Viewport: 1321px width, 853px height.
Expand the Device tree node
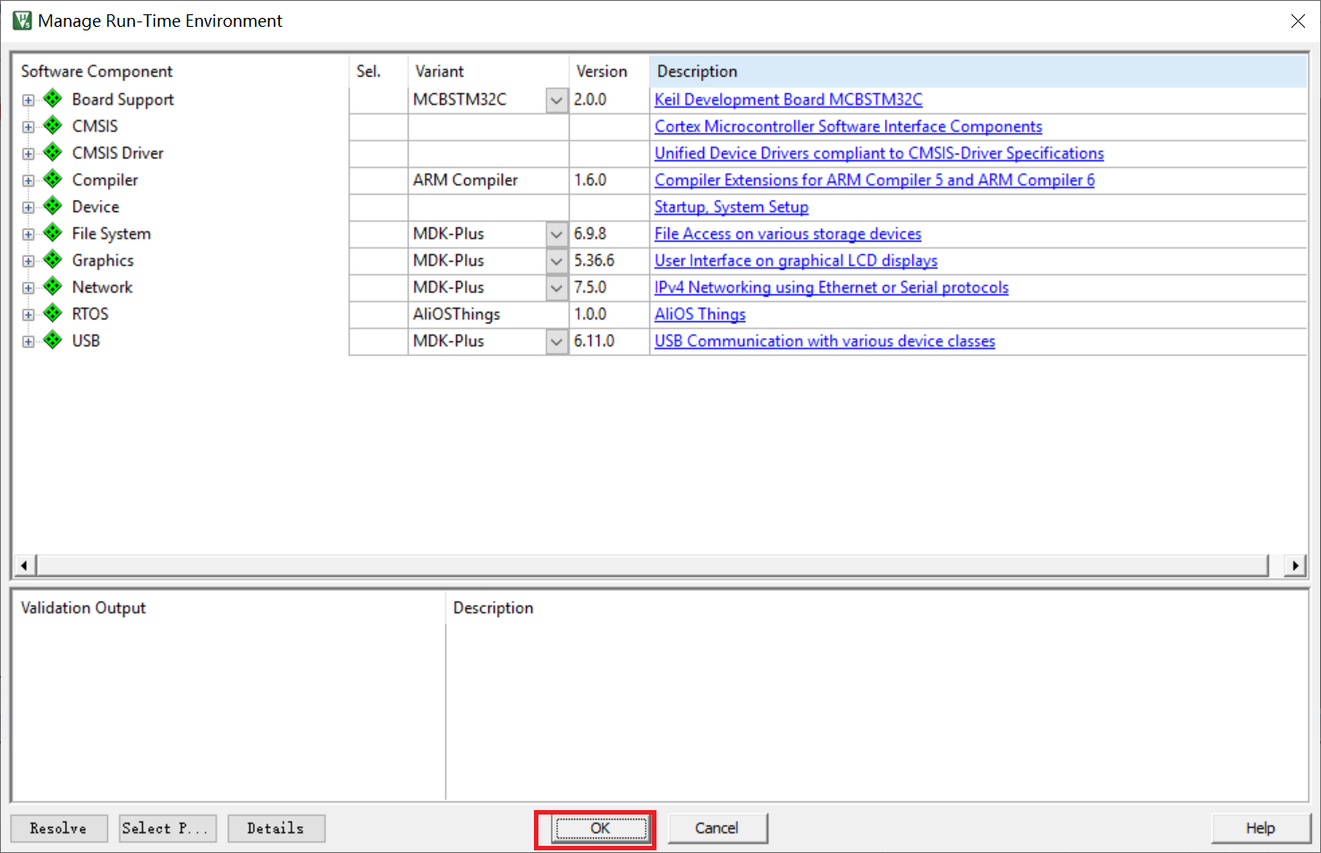29,207
